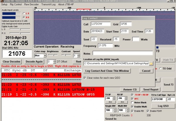Click the empty Power watts field
The height and width of the screenshot is (121, 176).
(136, 39)
